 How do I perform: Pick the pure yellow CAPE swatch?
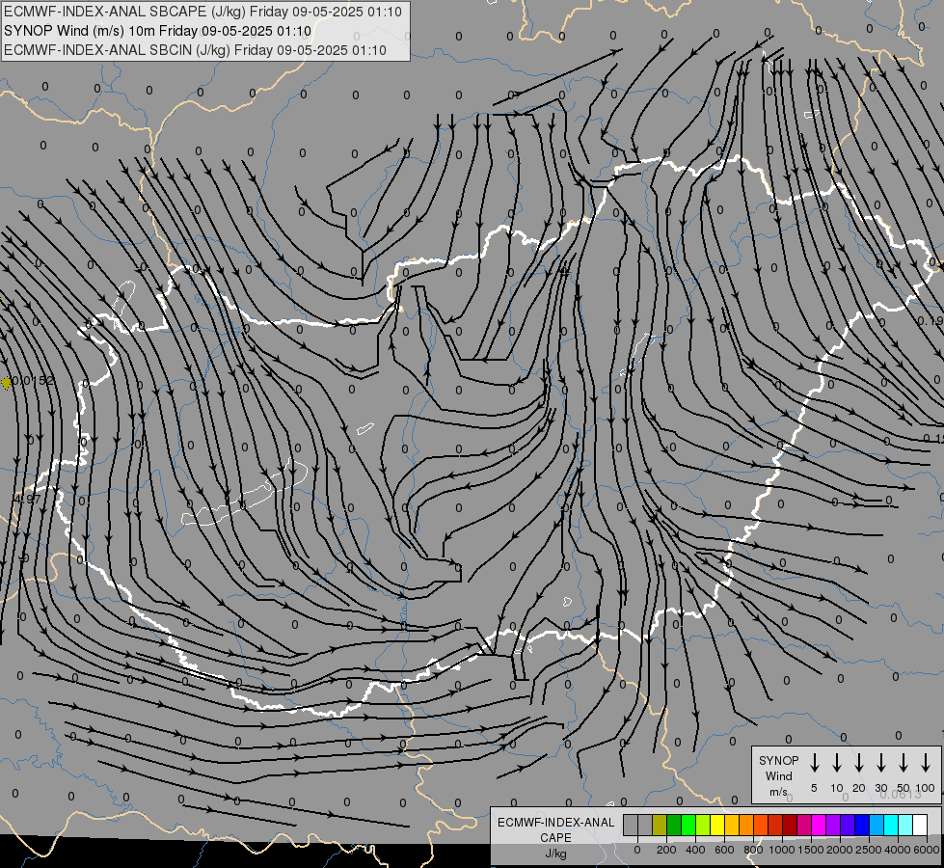click(717, 826)
